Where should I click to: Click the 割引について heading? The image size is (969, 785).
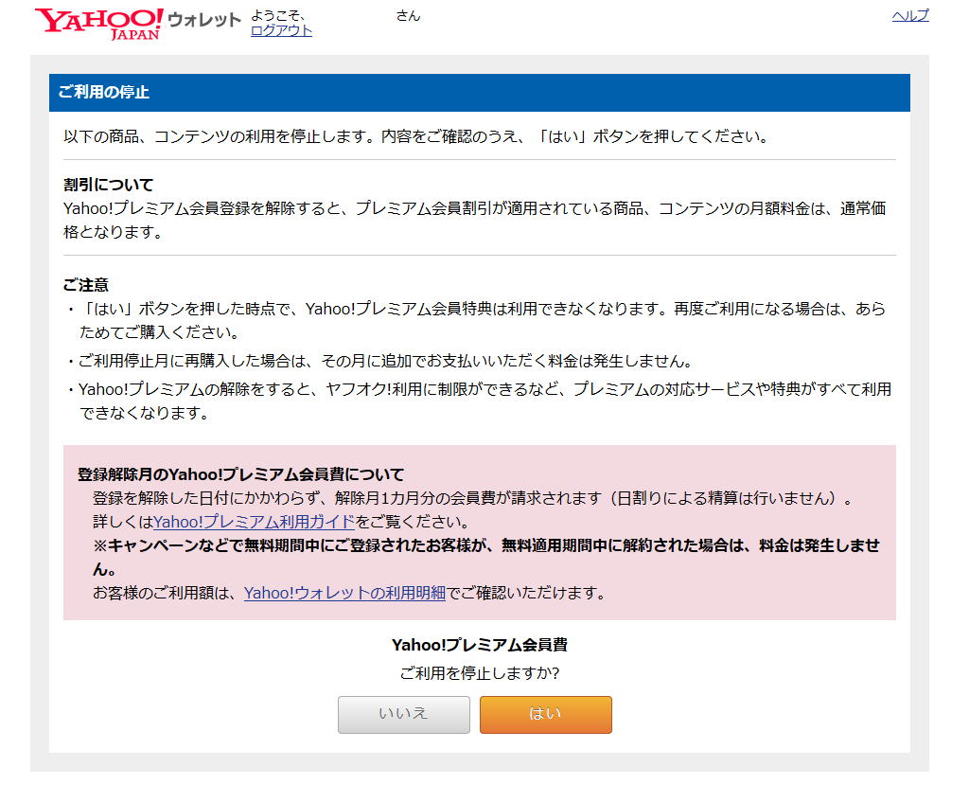pos(108,185)
